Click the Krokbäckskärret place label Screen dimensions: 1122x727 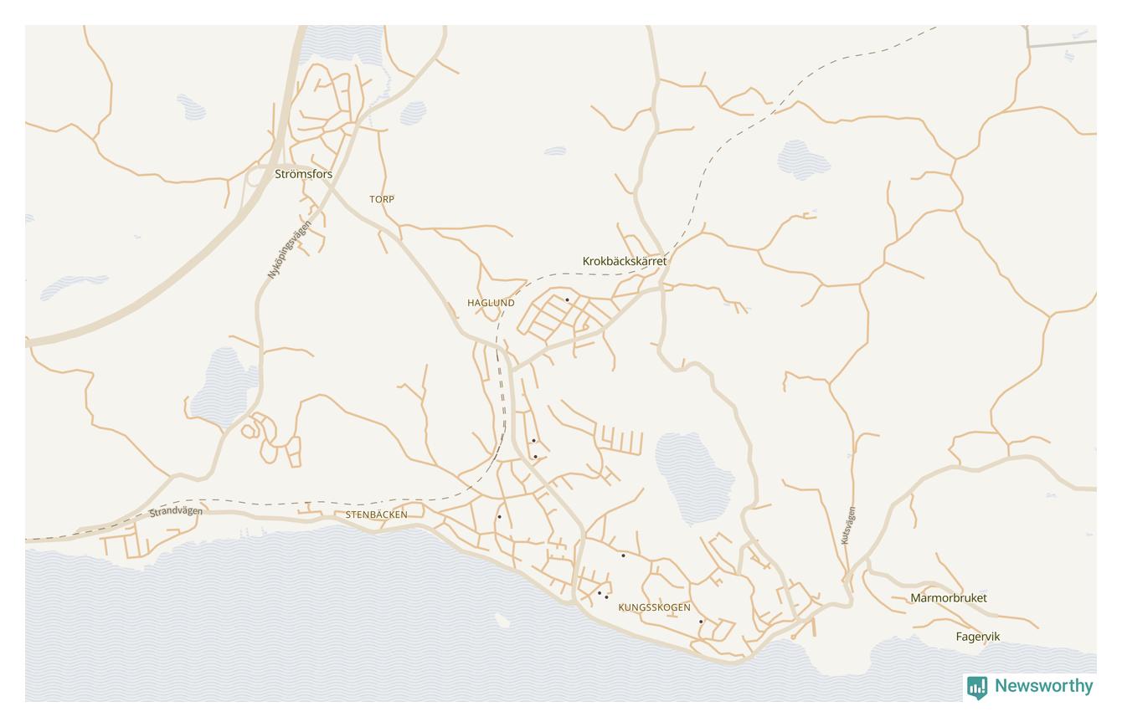point(625,261)
